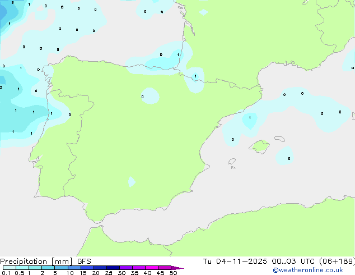Click the 'Precipitation [mm] GFS' title text
The image size is (355, 275).
coord(45,262)
